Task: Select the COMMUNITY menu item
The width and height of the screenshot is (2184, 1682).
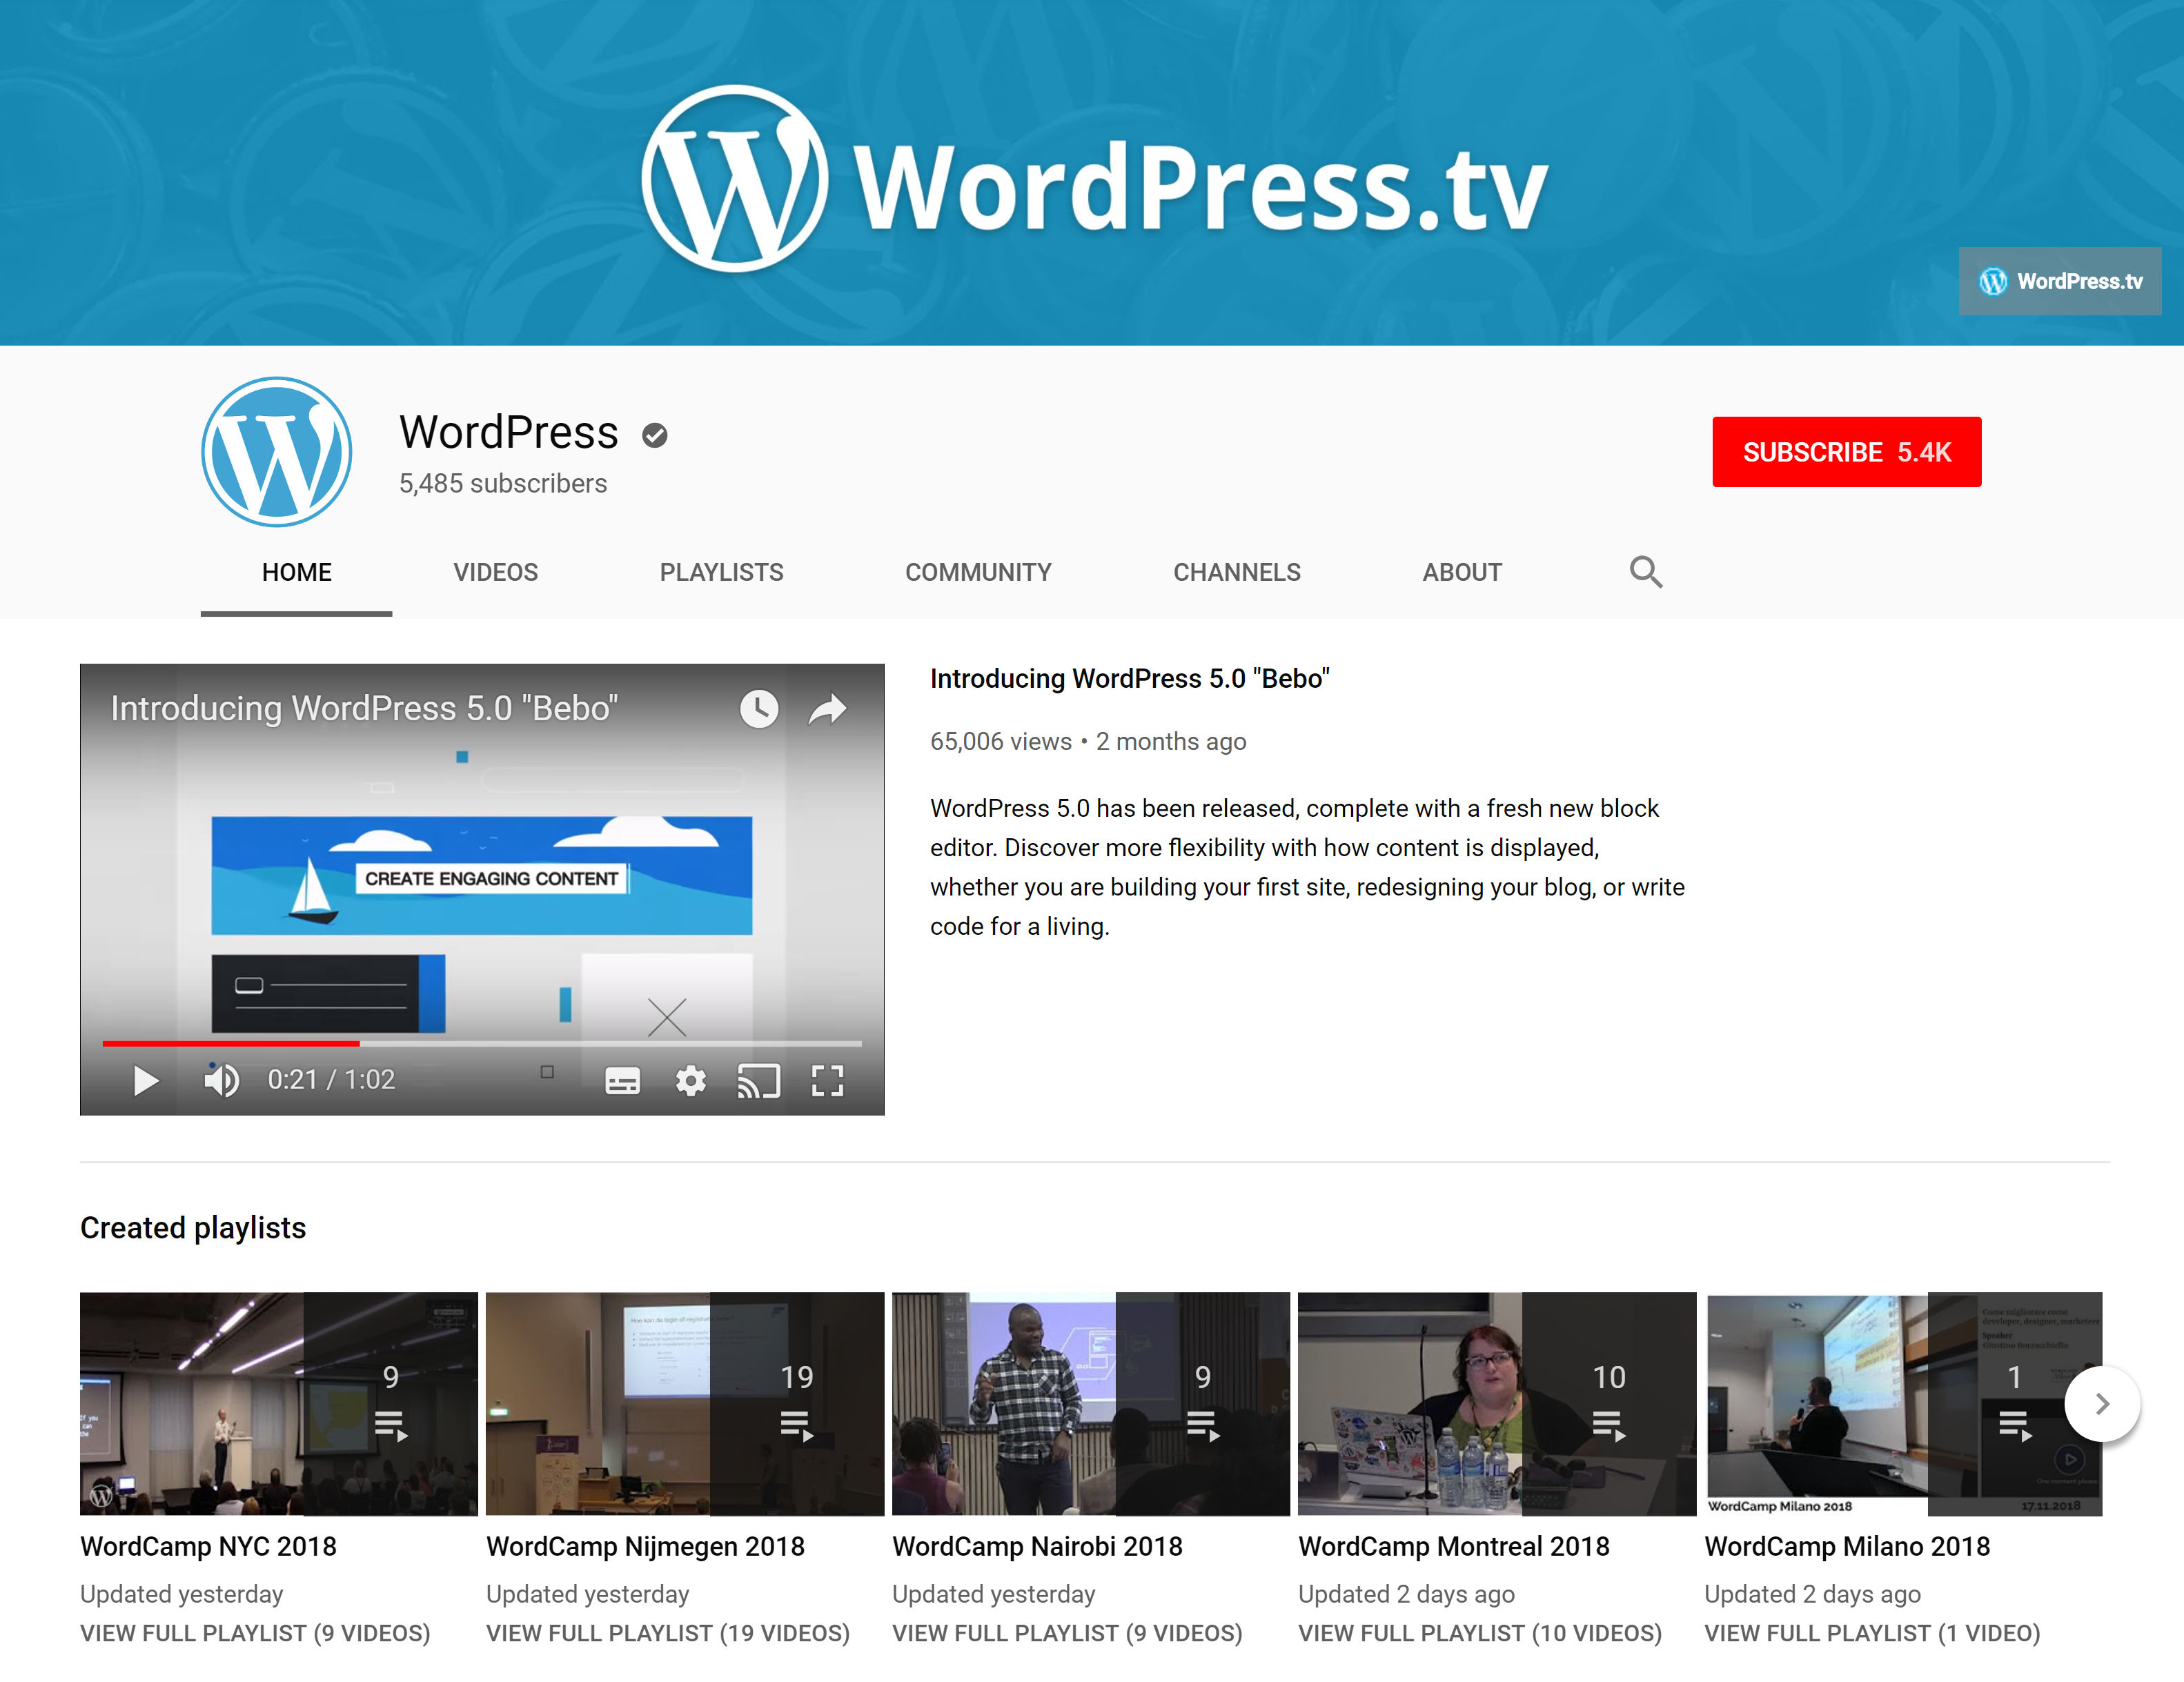Action: pyautogui.click(x=977, y=571)
